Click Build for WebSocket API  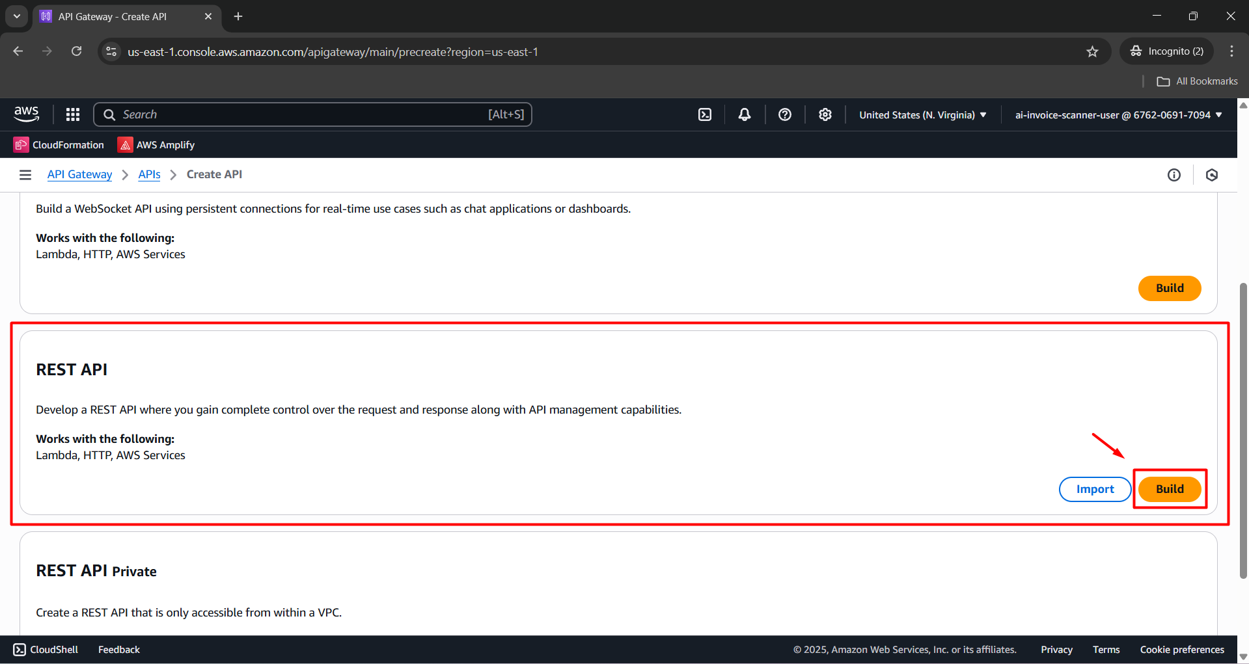tap(1170, 288)
